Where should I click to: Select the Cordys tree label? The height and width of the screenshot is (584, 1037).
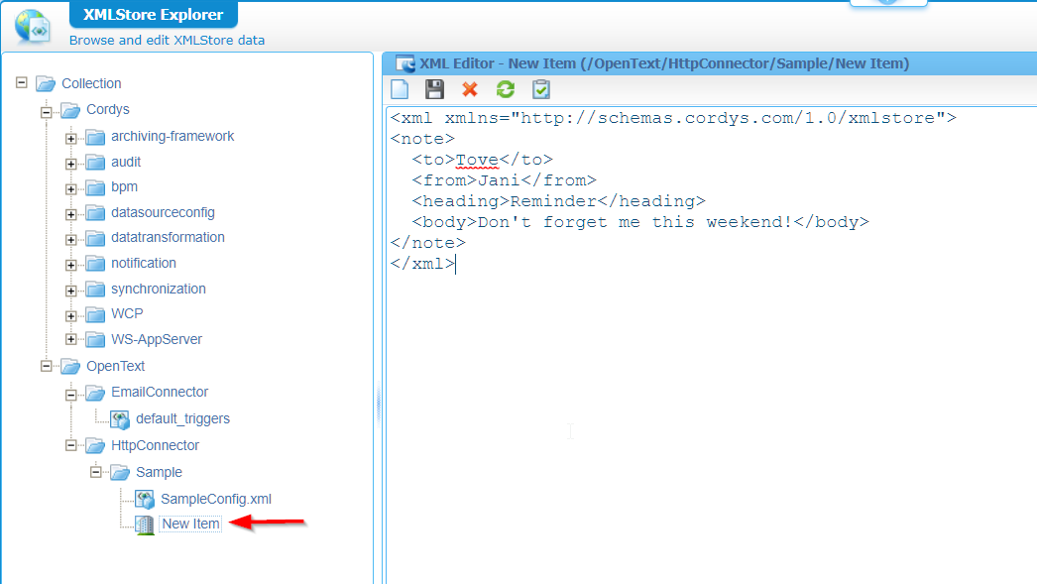point(108,109)
